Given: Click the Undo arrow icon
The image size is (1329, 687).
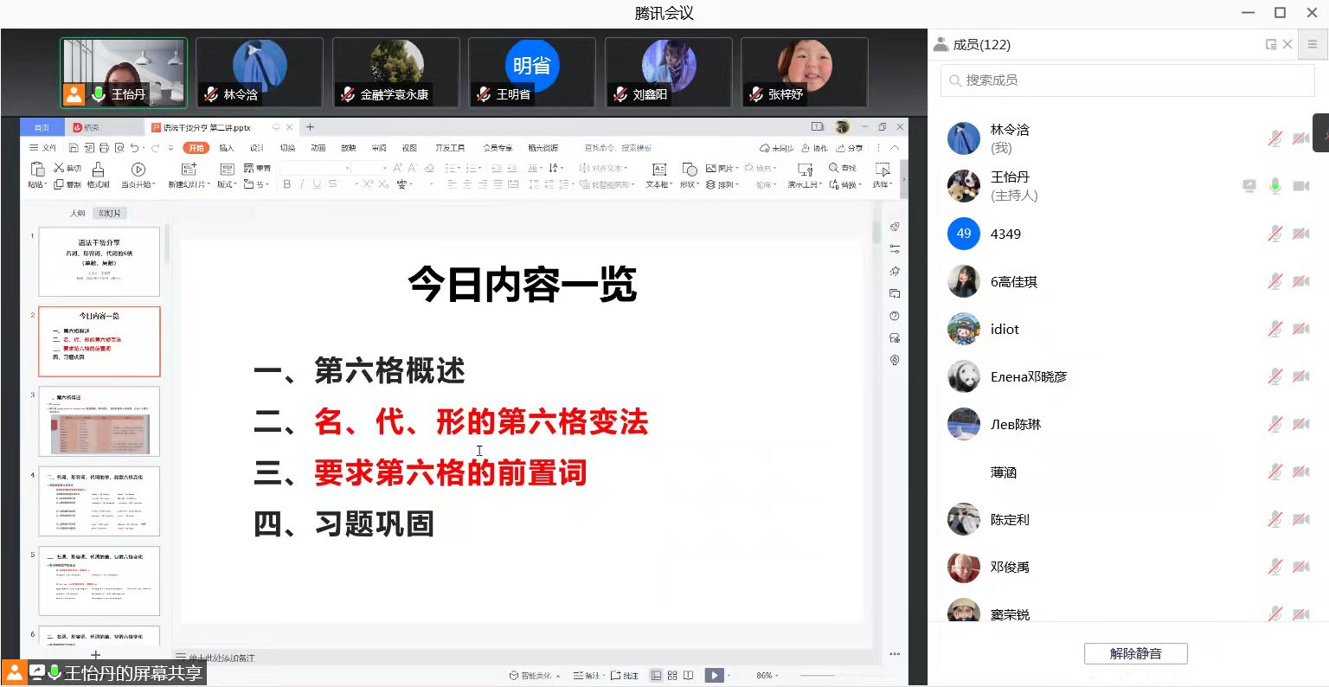Looking at the screenshot, I should click(x=134, y=148).
